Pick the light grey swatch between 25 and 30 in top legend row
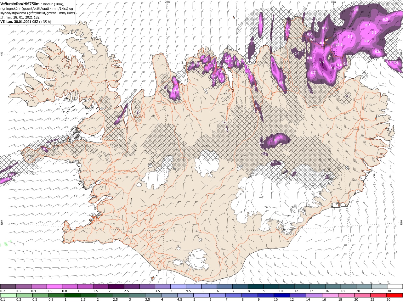This screenshot has height=302, width=403. (379, 287)
